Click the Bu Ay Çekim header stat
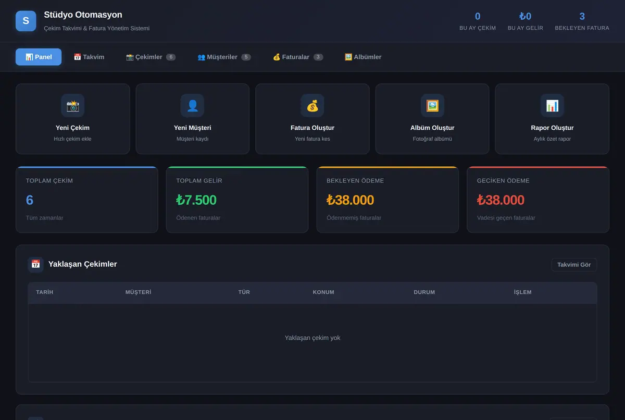Screen dimensions: 625x420 point(478,21)
